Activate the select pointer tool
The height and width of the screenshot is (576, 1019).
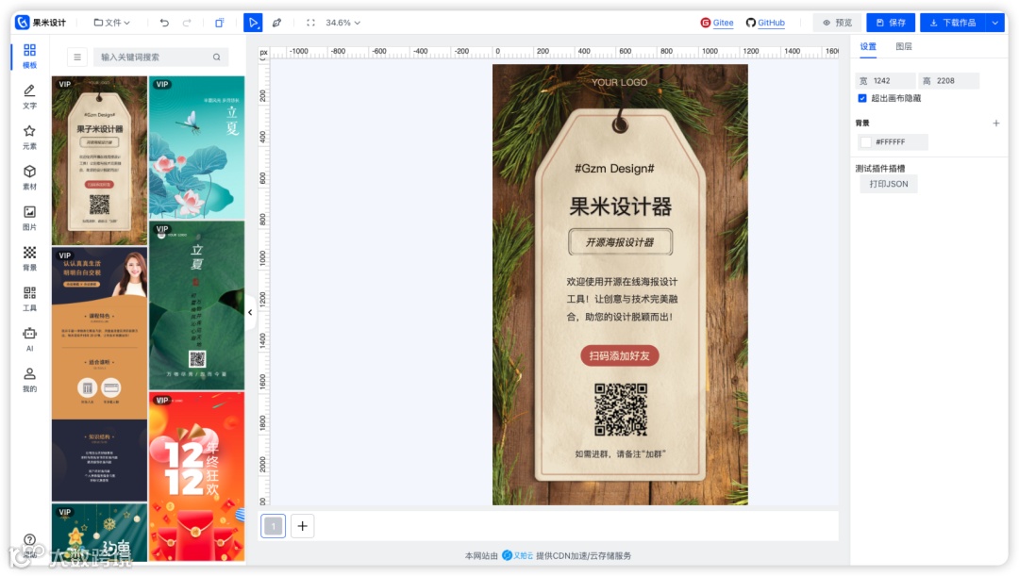point(253,23)
